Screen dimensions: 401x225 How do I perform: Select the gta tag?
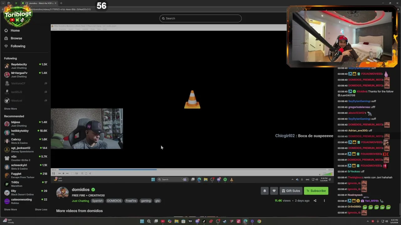(157, 201)
